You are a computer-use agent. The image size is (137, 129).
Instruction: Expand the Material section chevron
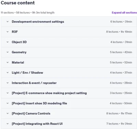point(8,62)
